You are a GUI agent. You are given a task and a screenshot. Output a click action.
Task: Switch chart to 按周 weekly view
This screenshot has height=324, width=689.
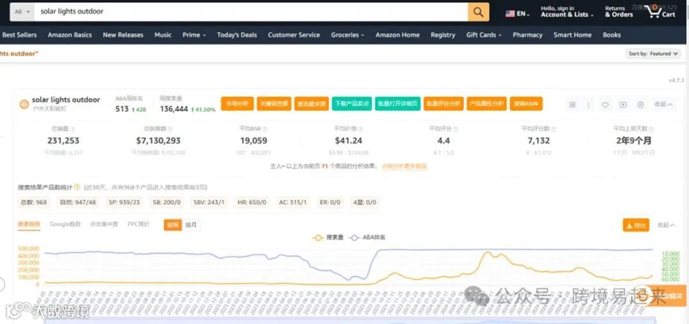pyautogui.click(x=172, y=225)
